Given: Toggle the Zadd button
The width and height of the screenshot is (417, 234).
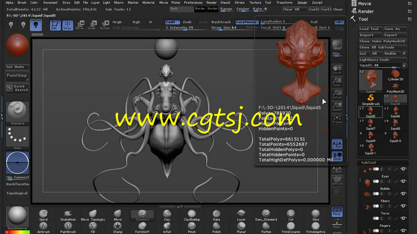Looking at the screenshot, I should [x=172, y=22].
